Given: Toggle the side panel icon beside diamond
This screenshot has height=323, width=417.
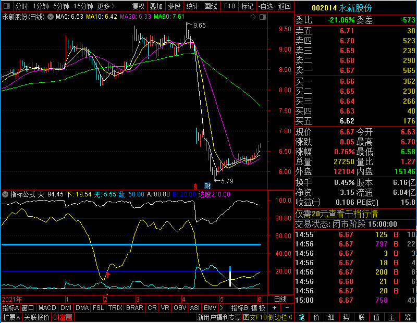Looking at the screenshot, I should [263, 17].
